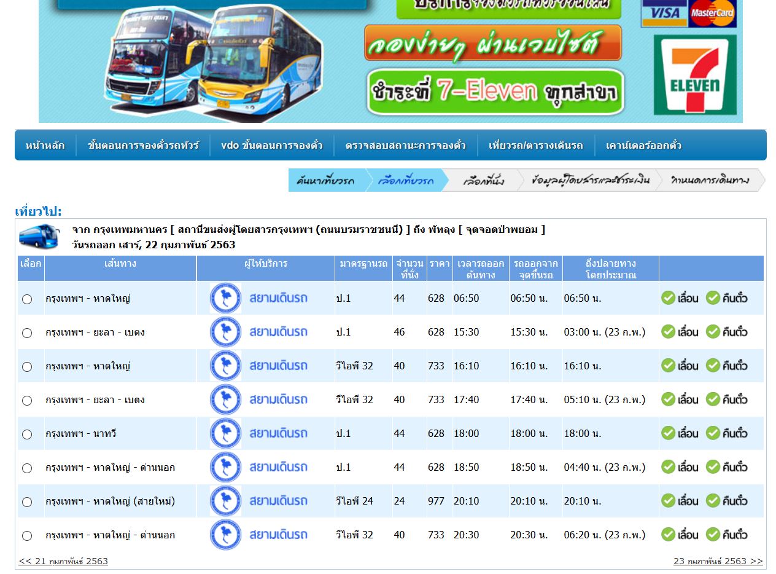Open เคาน์เตอร์ออกตั๋ว menu item
The width and height of the screenshot is (776, 574).
[643, 146]
